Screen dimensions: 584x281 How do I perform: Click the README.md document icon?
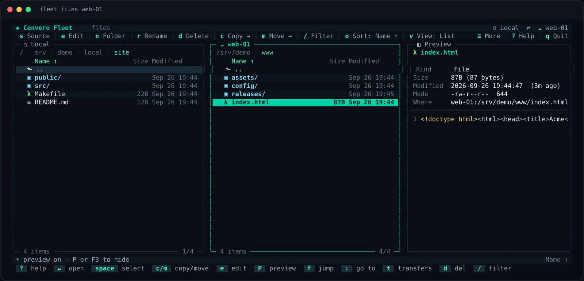click(29, 102)
